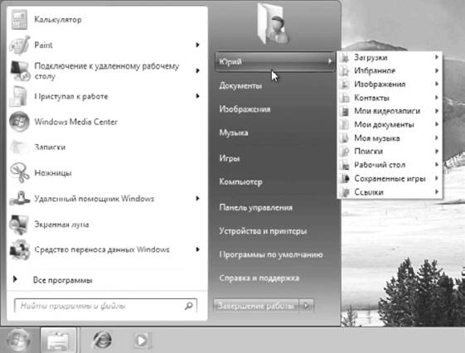Open the Панель управления menu item
The image size is (465, 353).
(x=255, y=207)
